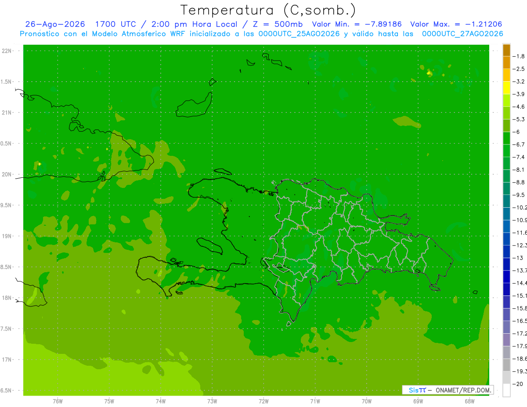Image resolution: width=527 pixels, height=407 pixels.
Task: Click the "1700 UTC" time label
Action: [x=115, y=24]
